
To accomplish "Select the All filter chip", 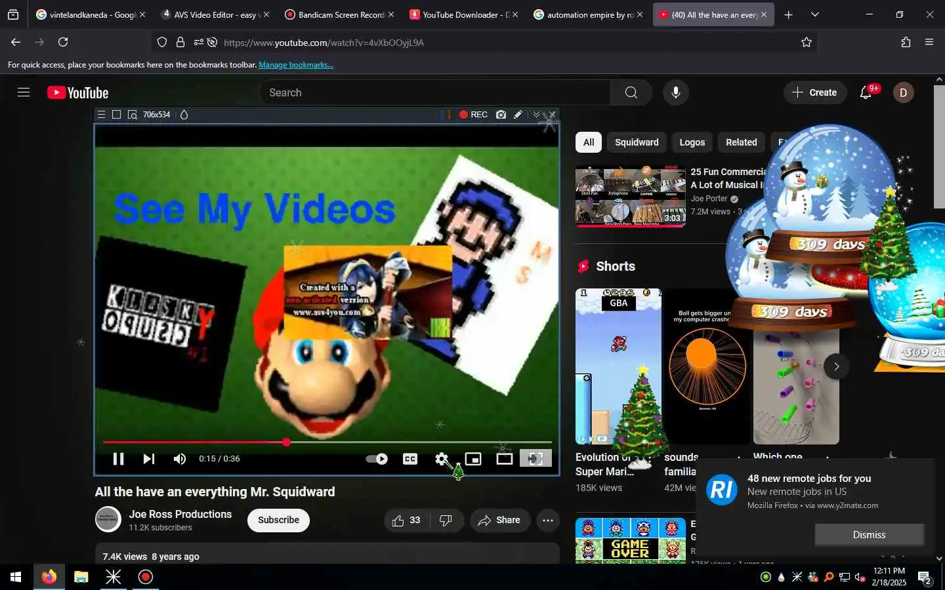I will click(x=589, y=142).
